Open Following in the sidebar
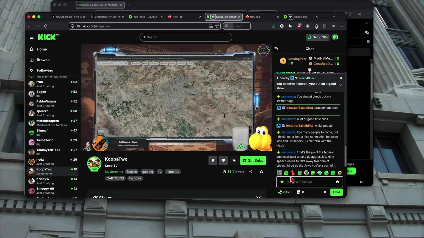Screen dimensions: 424x238 coord(45,70)
